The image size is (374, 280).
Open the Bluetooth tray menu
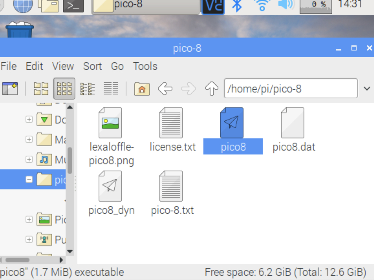[237, 6]
